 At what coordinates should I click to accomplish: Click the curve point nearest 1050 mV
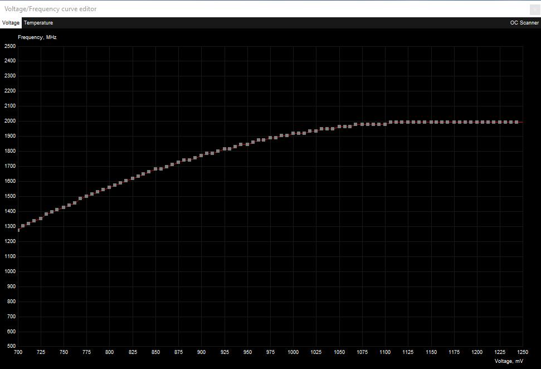(339, 127)
